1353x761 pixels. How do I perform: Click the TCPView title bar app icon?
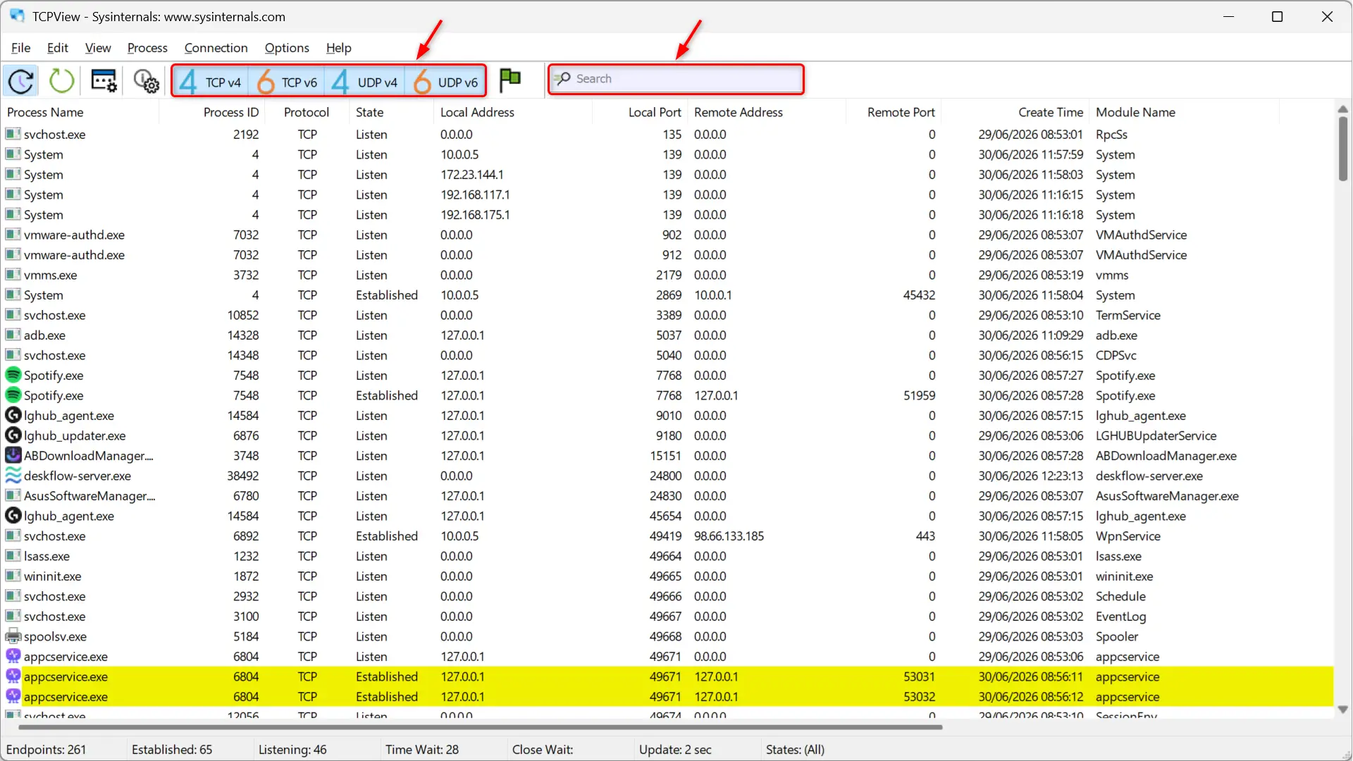[x=17, y=16]
